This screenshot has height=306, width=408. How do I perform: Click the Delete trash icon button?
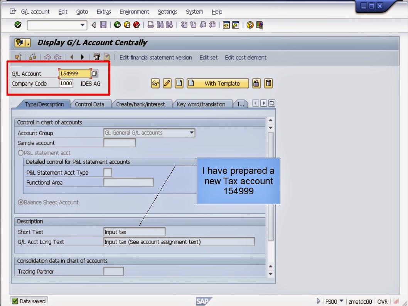click(268, 84)
